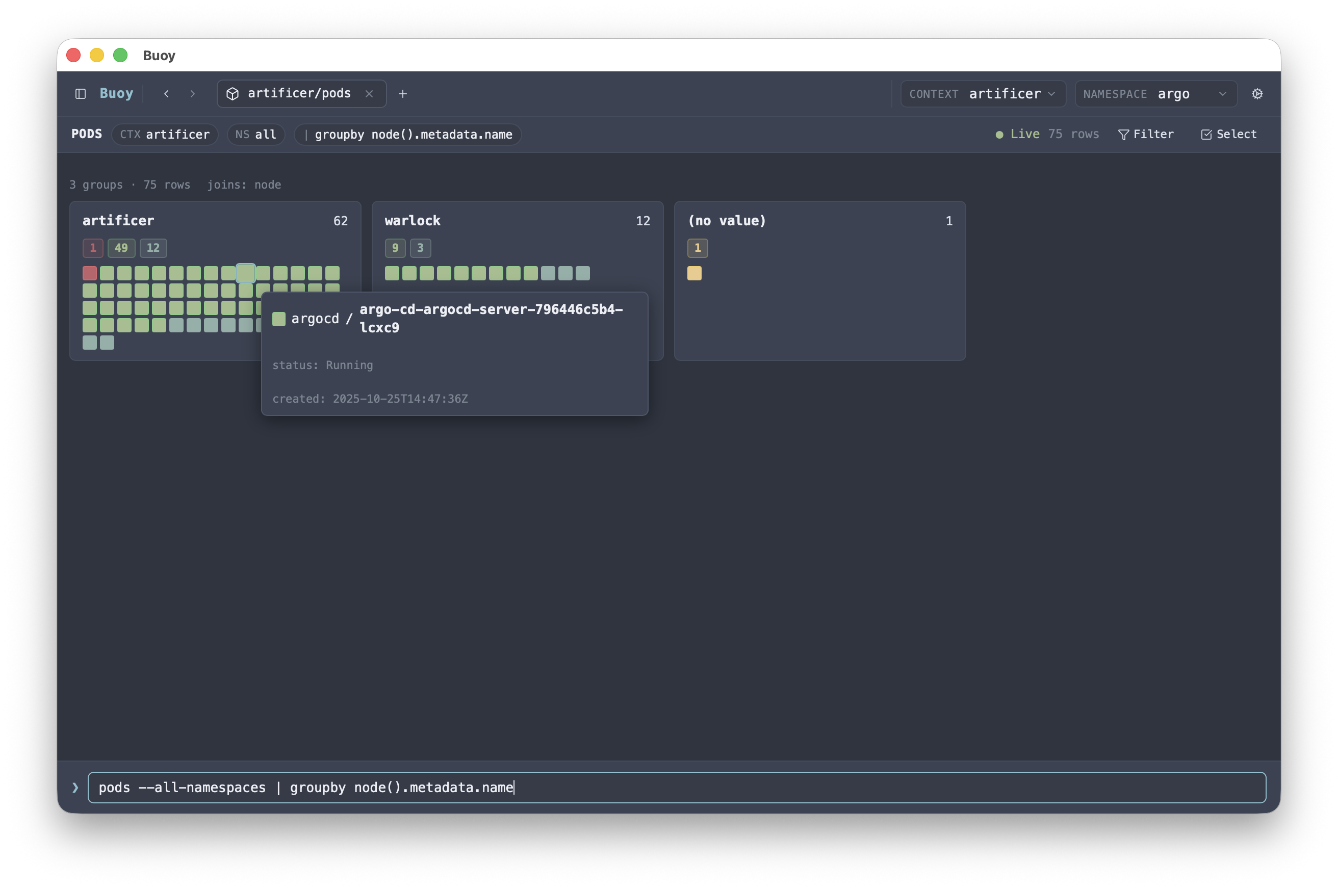The image size is (1338, 889).
Task: Click the green badge '49' in artificer
Action: [x=121, y=248]
